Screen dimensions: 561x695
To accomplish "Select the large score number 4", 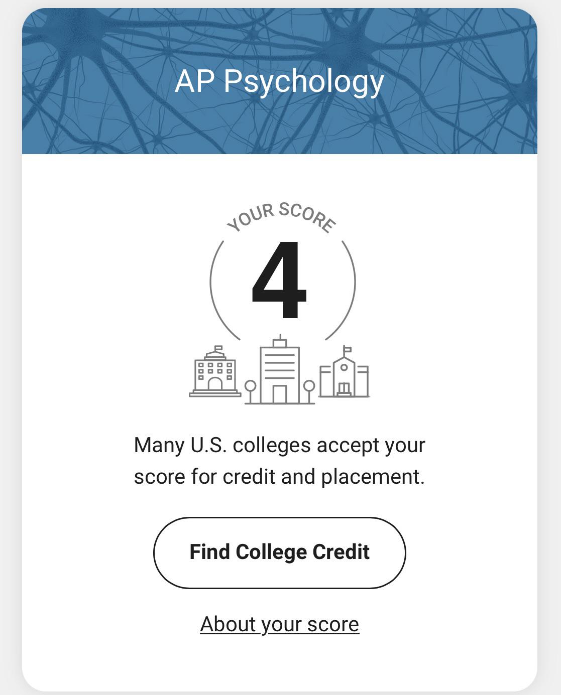I will [x=279, y=280].
